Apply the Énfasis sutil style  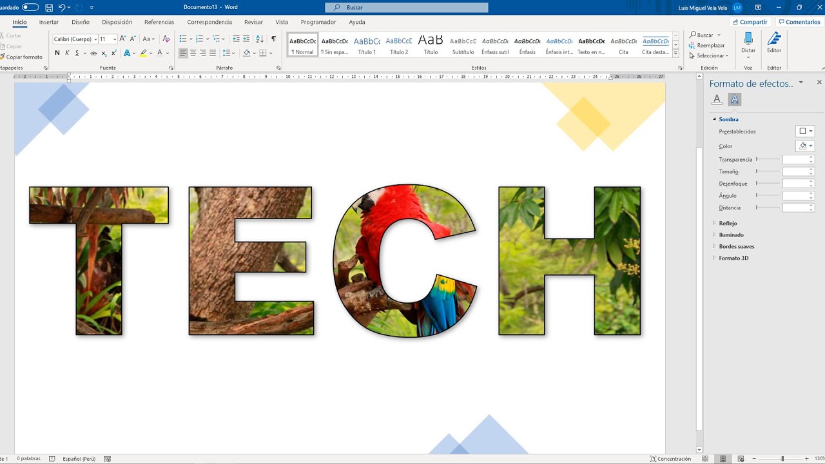(495, 44)
